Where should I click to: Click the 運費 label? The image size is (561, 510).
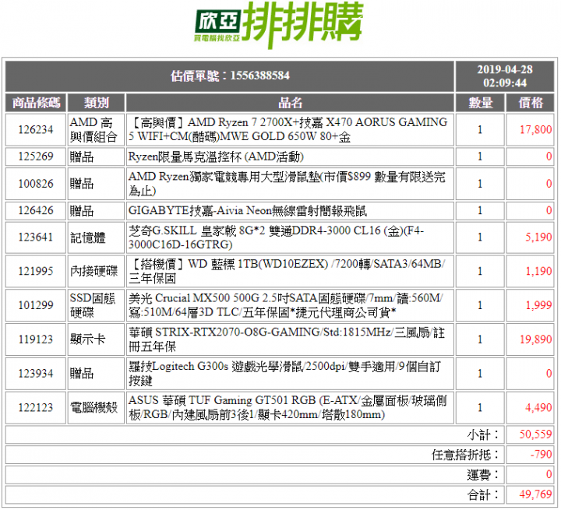(482, 475)
